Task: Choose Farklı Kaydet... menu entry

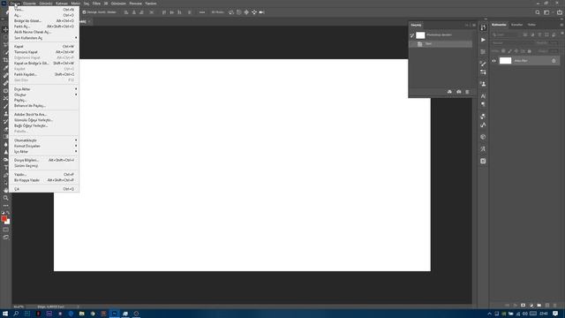Action: click(x=45, y=74)
